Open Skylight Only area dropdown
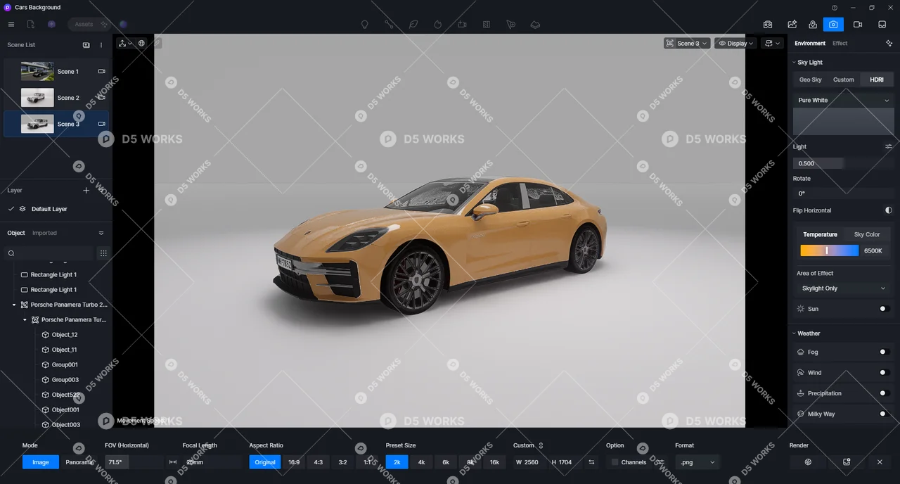 pos(844,288)
